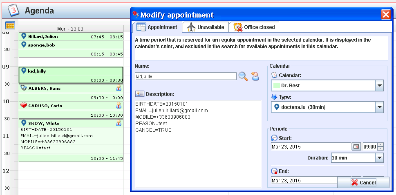The width and height of the screenshot is (396, 195).
Task: Open the date picker for Start date
Action: [356, 146]
